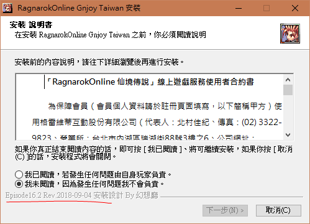The image size is (310, 224).
Task: Click the title bar application icon
Action: coord(7,8)
